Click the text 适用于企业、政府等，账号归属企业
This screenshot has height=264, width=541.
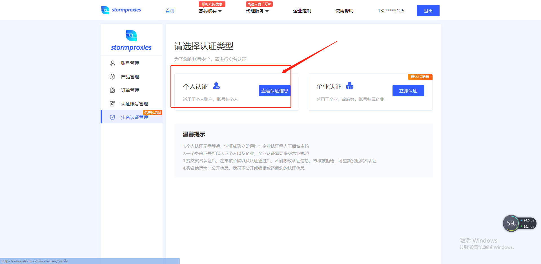[350, 99]
